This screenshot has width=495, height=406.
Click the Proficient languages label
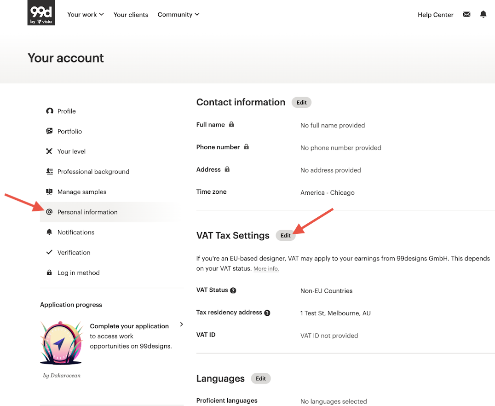(x=227, y=400)
